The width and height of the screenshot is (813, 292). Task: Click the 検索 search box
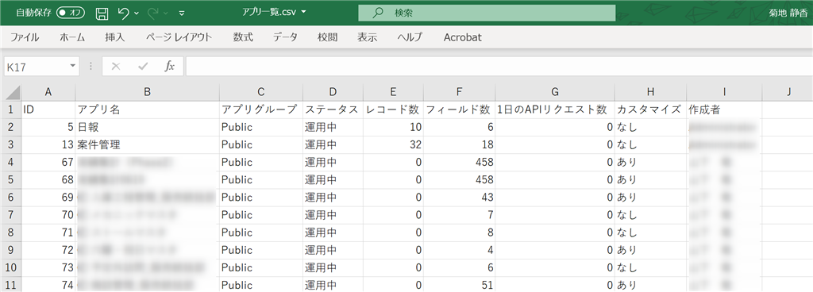click(487, 13)
